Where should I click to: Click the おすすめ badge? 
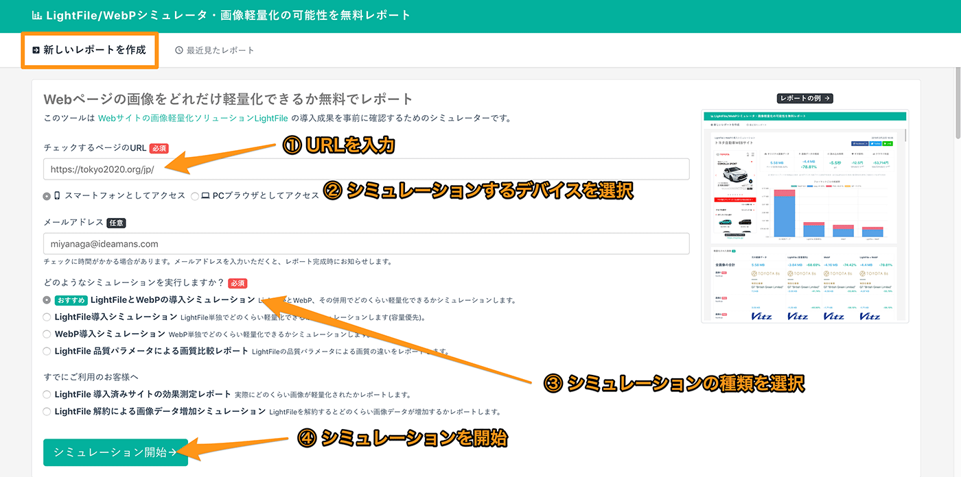[71, 300]
